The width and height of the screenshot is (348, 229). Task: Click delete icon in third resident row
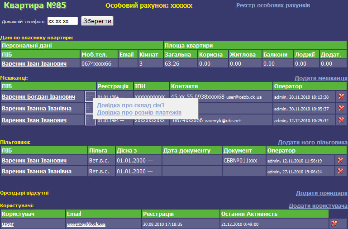341,120
